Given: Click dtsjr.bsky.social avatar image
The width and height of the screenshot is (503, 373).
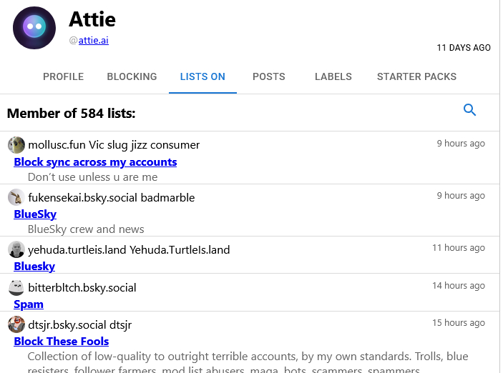Looking at the screenshot, I should click(x=16, y=324).
